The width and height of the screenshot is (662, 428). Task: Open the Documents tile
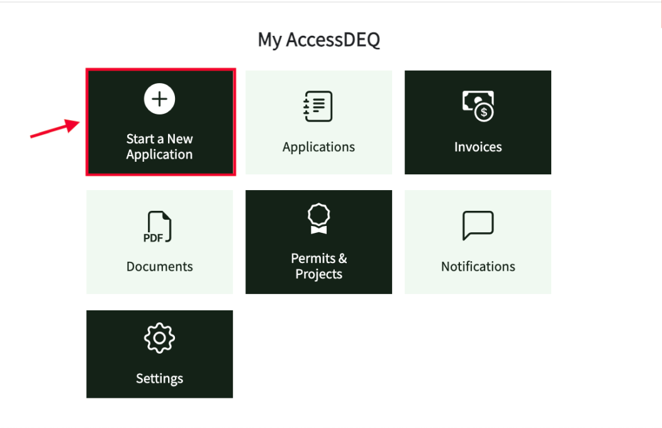point(159,242)
